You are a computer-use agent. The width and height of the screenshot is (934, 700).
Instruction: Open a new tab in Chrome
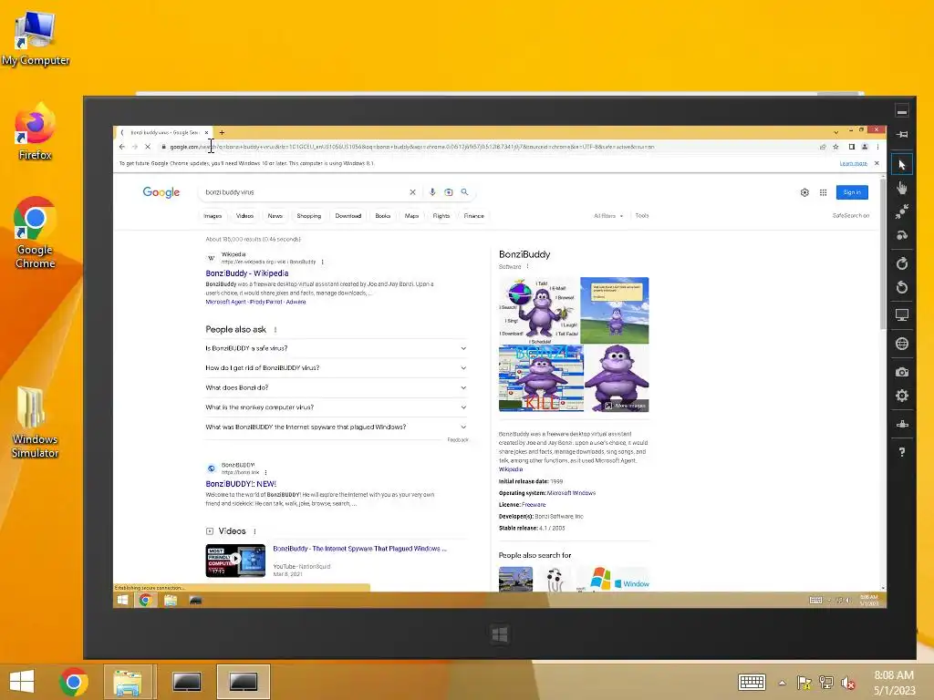(222, 133)
